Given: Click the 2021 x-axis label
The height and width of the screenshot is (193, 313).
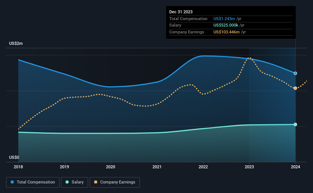Looking at the screenshot, I should [157, 167].
